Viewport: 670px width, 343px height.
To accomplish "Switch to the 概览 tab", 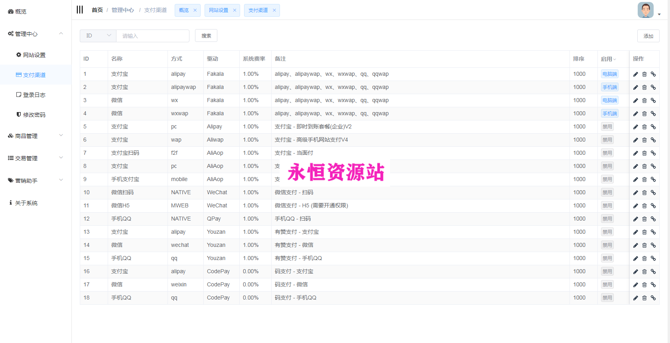I will (183, 10).
